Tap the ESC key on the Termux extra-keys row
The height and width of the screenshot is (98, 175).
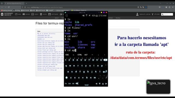[67, 55]
